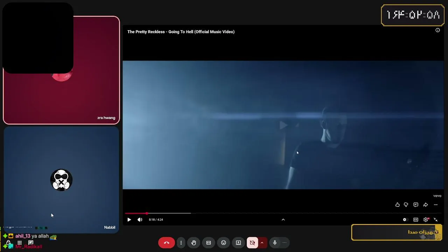The height and width of the screenshot is (252, 448).
Task: Open more call options three-dot menu
Action: [x=181, y=243]
